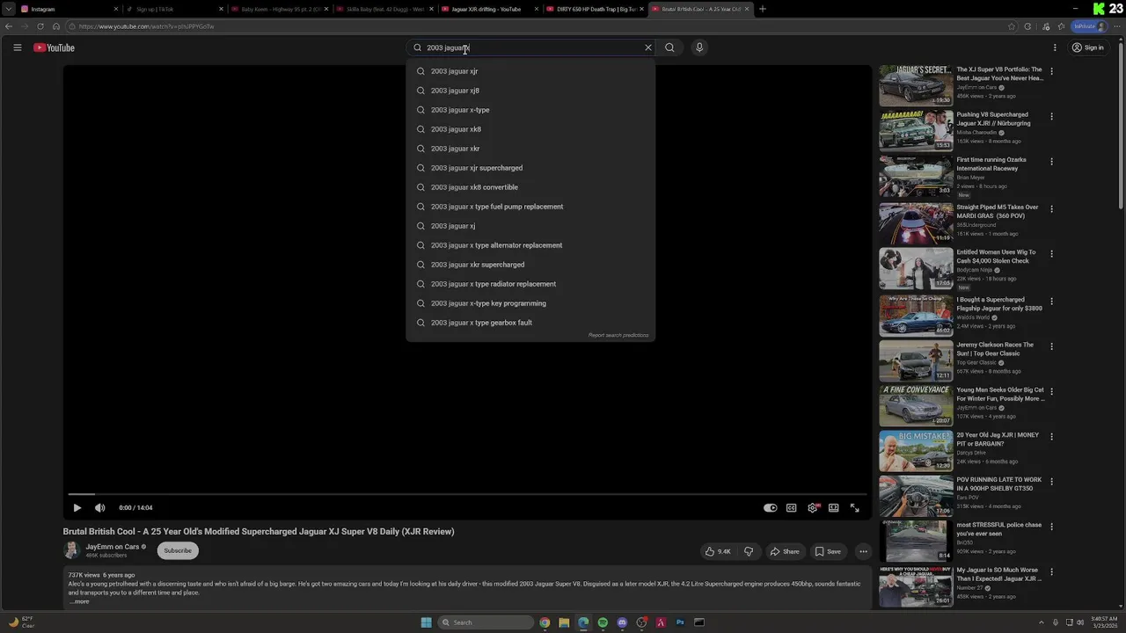Open Windows Start menu
The height and width of the screenshot is (633, 1126).
coord(427,622)
